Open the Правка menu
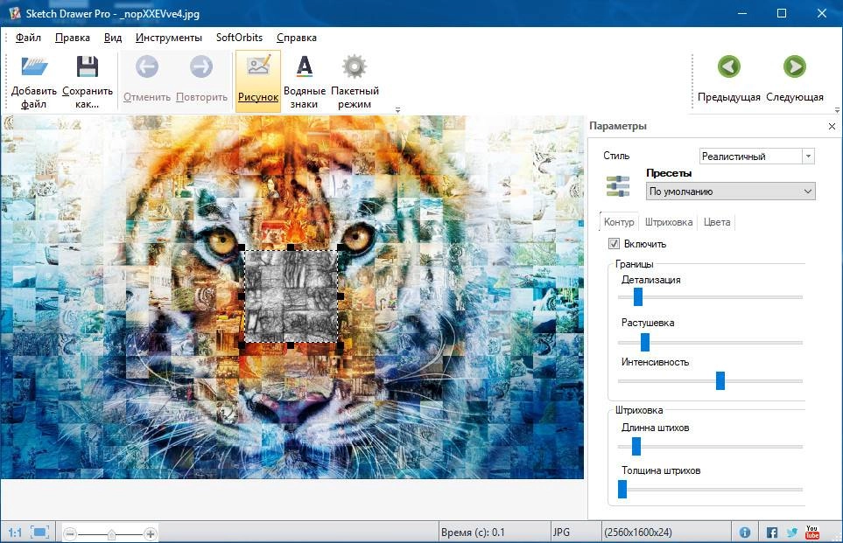Viewport: 843px width, 543px height. tap(73, 38)
